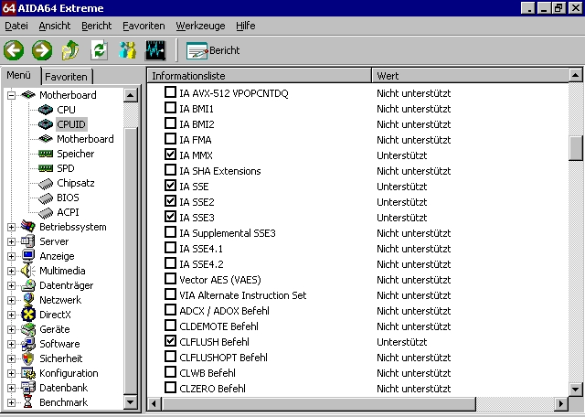The width and height of the screenshot is (585, 417).
Task: Switch to the Favoriten tab in sidebar
Action: pos(67,77)
